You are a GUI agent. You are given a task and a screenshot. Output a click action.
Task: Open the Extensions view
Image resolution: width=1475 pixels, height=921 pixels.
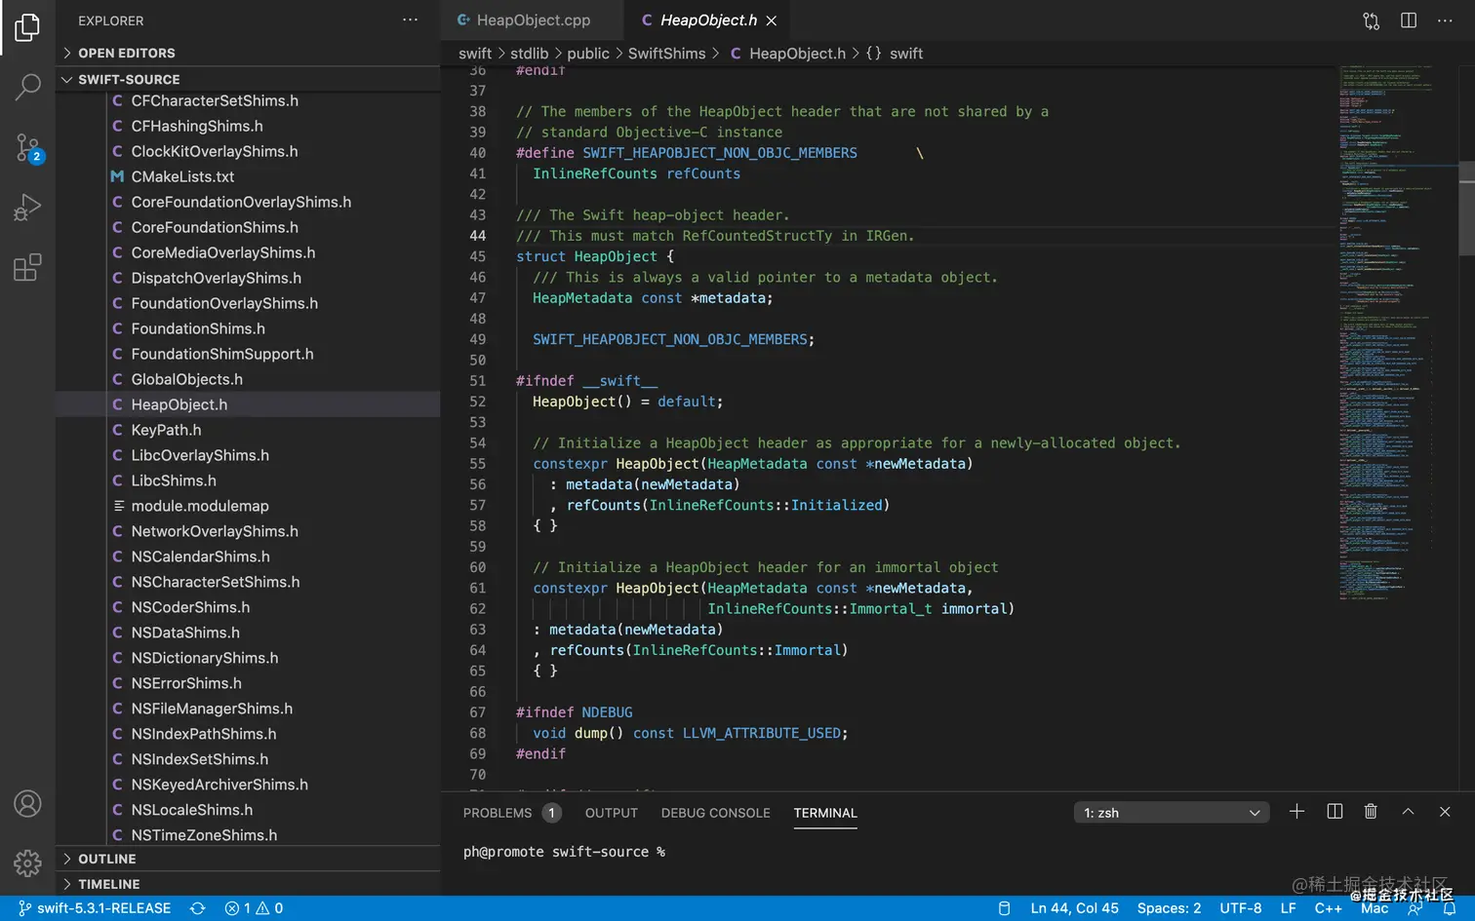coord(27,267)
